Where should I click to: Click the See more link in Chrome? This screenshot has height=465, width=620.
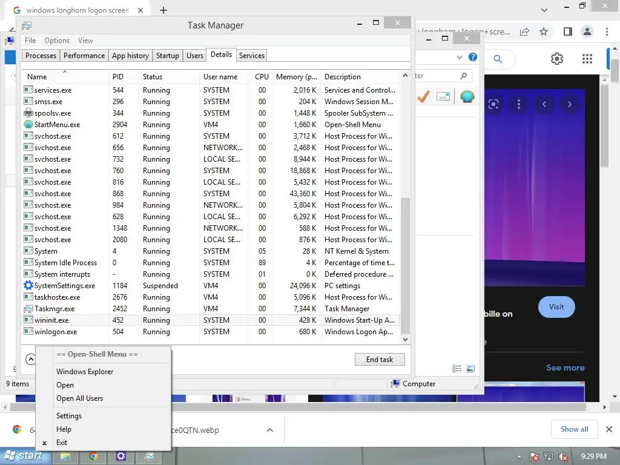565,368
